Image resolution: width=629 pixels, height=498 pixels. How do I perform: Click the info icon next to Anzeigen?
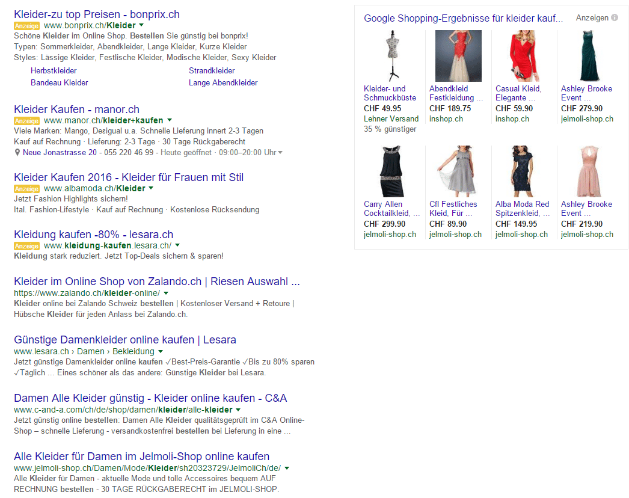pos(615,18)
